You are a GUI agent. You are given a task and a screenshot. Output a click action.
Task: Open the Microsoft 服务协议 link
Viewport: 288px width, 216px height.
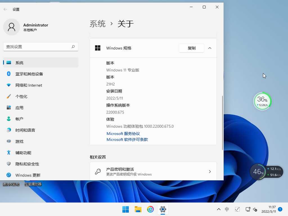pyautogui.click(x=123, y=134)
